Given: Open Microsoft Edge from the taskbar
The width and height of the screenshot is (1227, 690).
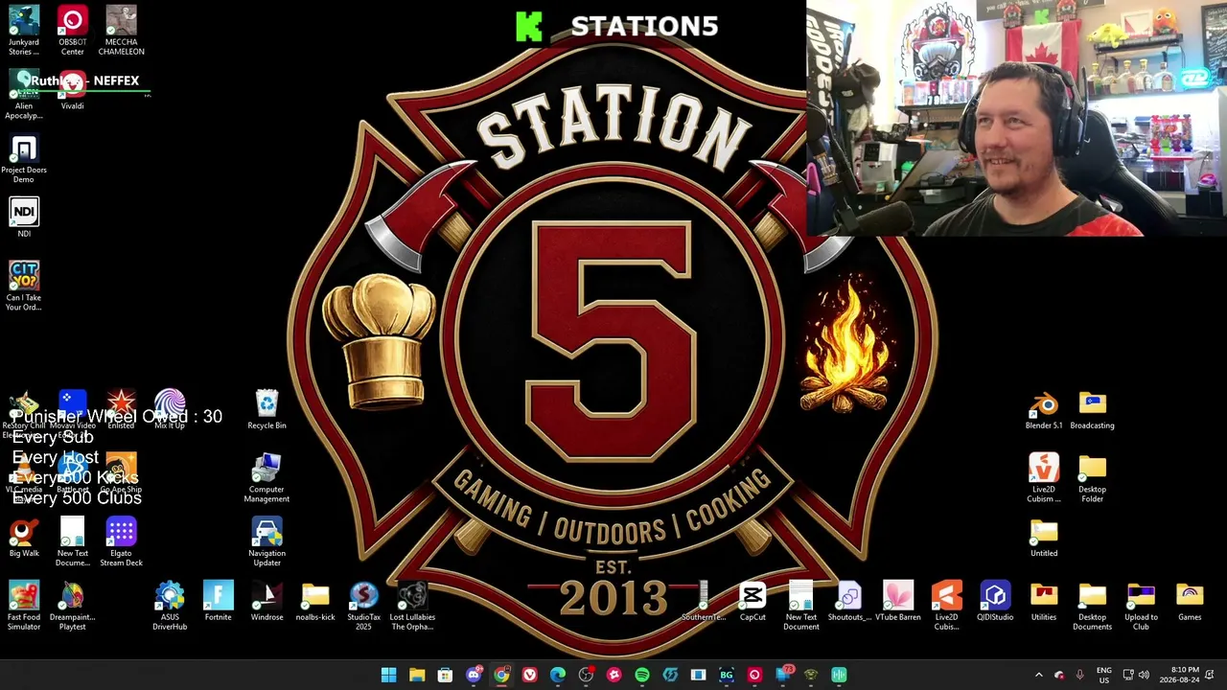Looking at the screenshot, I should 558,675.
